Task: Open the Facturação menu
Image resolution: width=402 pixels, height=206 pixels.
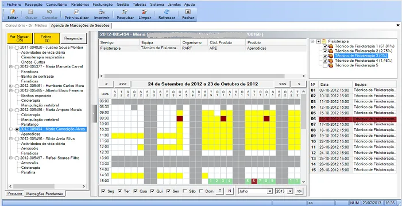Action: (x=103, y=5)
